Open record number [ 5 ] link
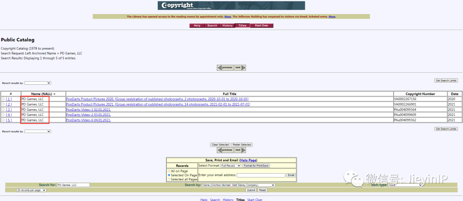The image size is (463, 201). (9, 120)
